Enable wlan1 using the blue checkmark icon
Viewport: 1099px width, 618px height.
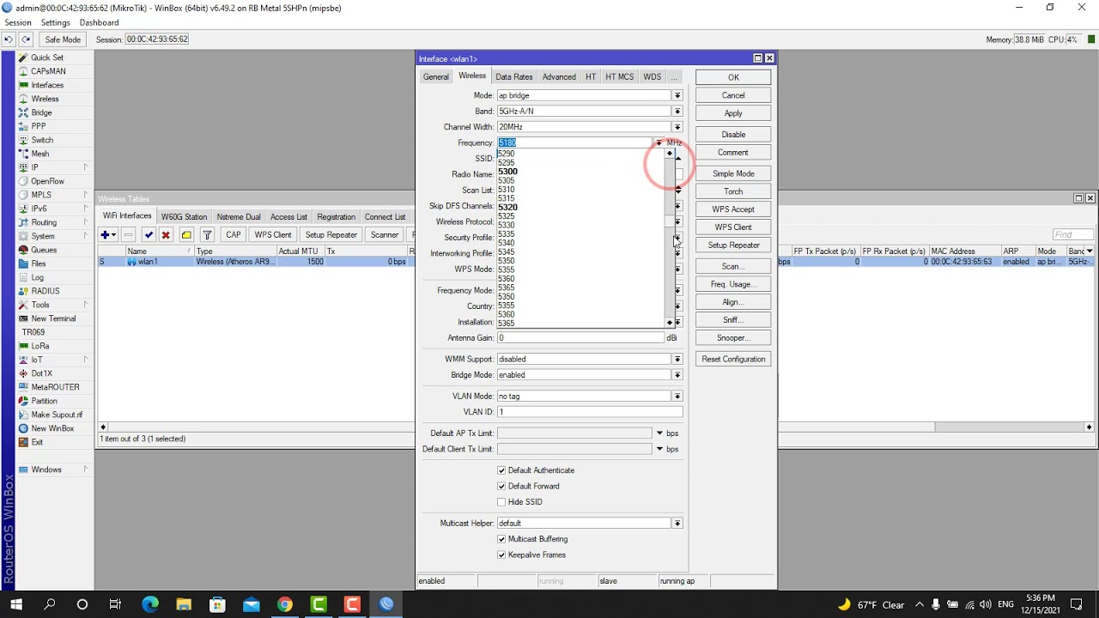pos(149,235)
